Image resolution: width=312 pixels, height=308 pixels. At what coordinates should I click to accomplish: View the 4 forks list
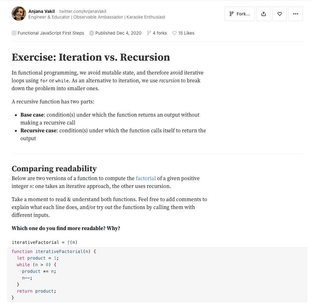pos(160,33)
